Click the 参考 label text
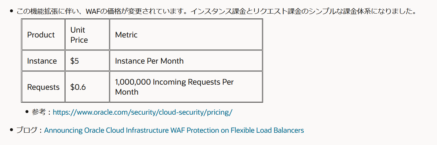437x145 pixels. coord(39,112)
